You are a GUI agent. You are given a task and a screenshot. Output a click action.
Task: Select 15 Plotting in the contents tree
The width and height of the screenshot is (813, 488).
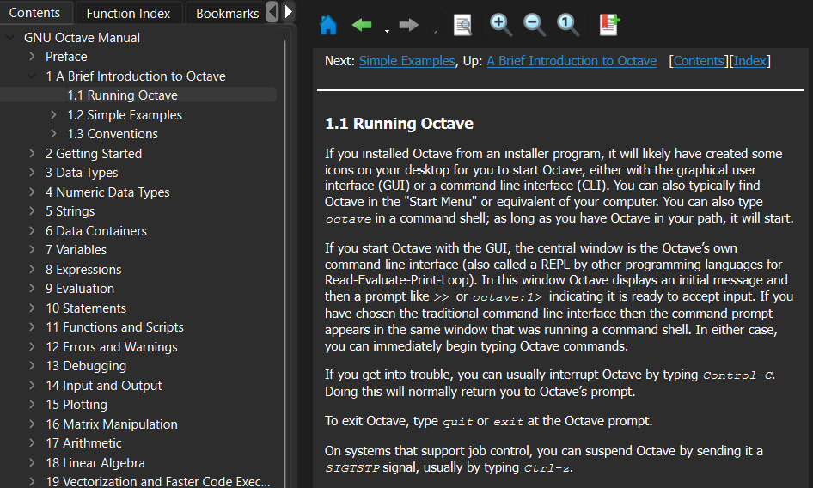click(76, 405)
